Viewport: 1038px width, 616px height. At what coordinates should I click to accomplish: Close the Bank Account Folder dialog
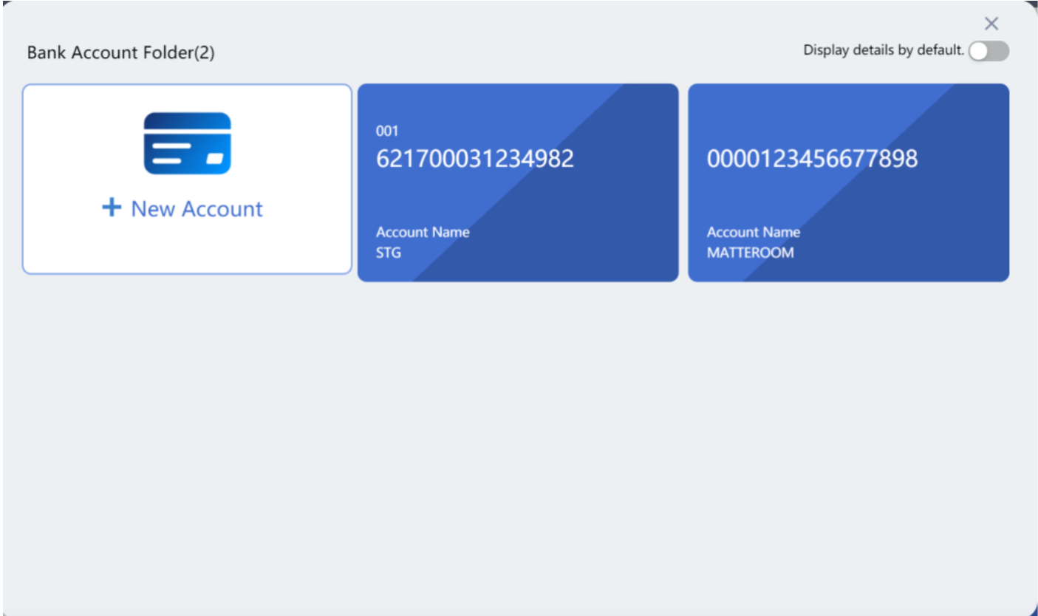[991, 24]
